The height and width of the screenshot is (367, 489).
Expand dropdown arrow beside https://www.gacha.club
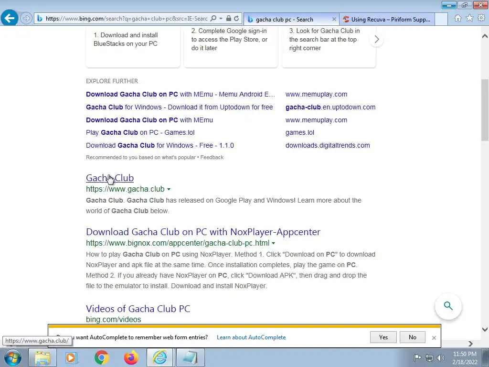pyautogui.click(x=169, y=189)
